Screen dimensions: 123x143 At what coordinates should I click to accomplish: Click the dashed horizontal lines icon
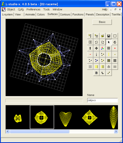click(115, 67)
